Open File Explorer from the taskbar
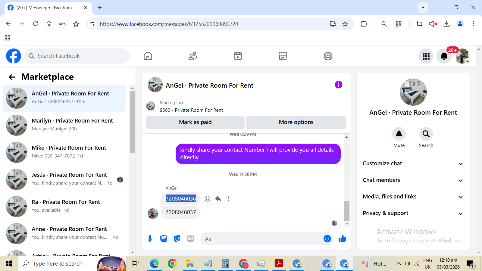The height and width of the screenshot is (271, 482). click(190, 264)
